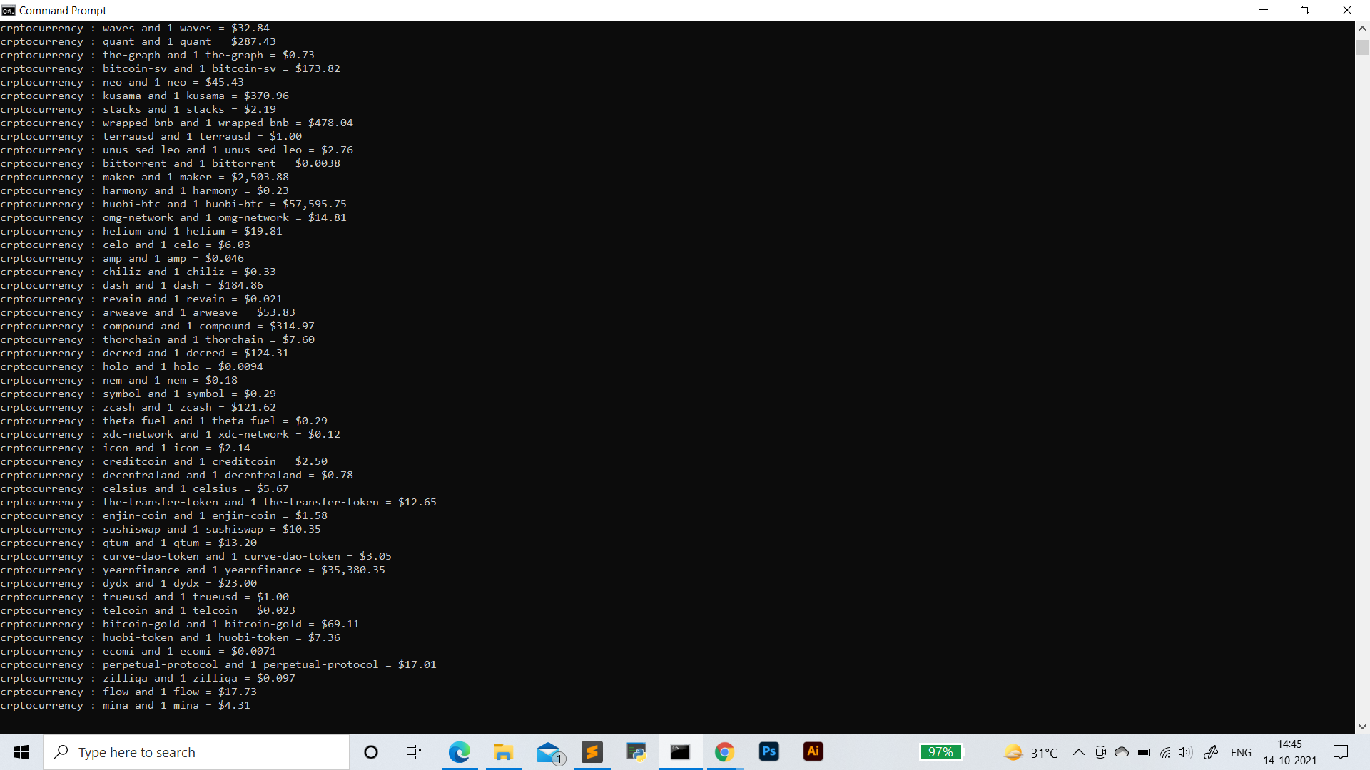This screenshot has width=1370, height=770.
Task: Restore down the Command Prompt window
Action: click(x=1305, y=10)
